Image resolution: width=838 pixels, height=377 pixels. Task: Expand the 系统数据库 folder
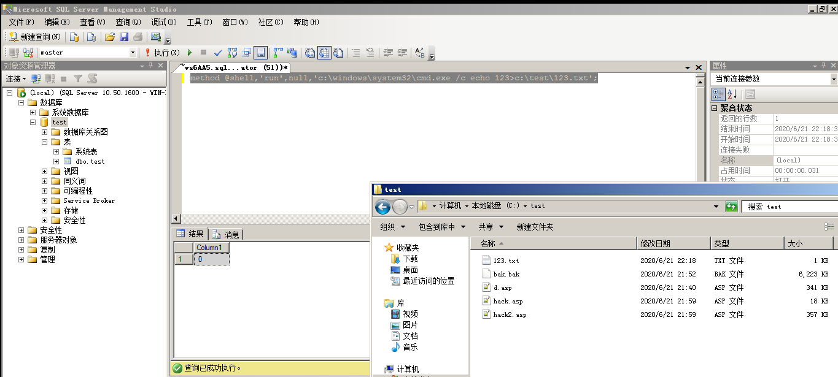(33, 112)
